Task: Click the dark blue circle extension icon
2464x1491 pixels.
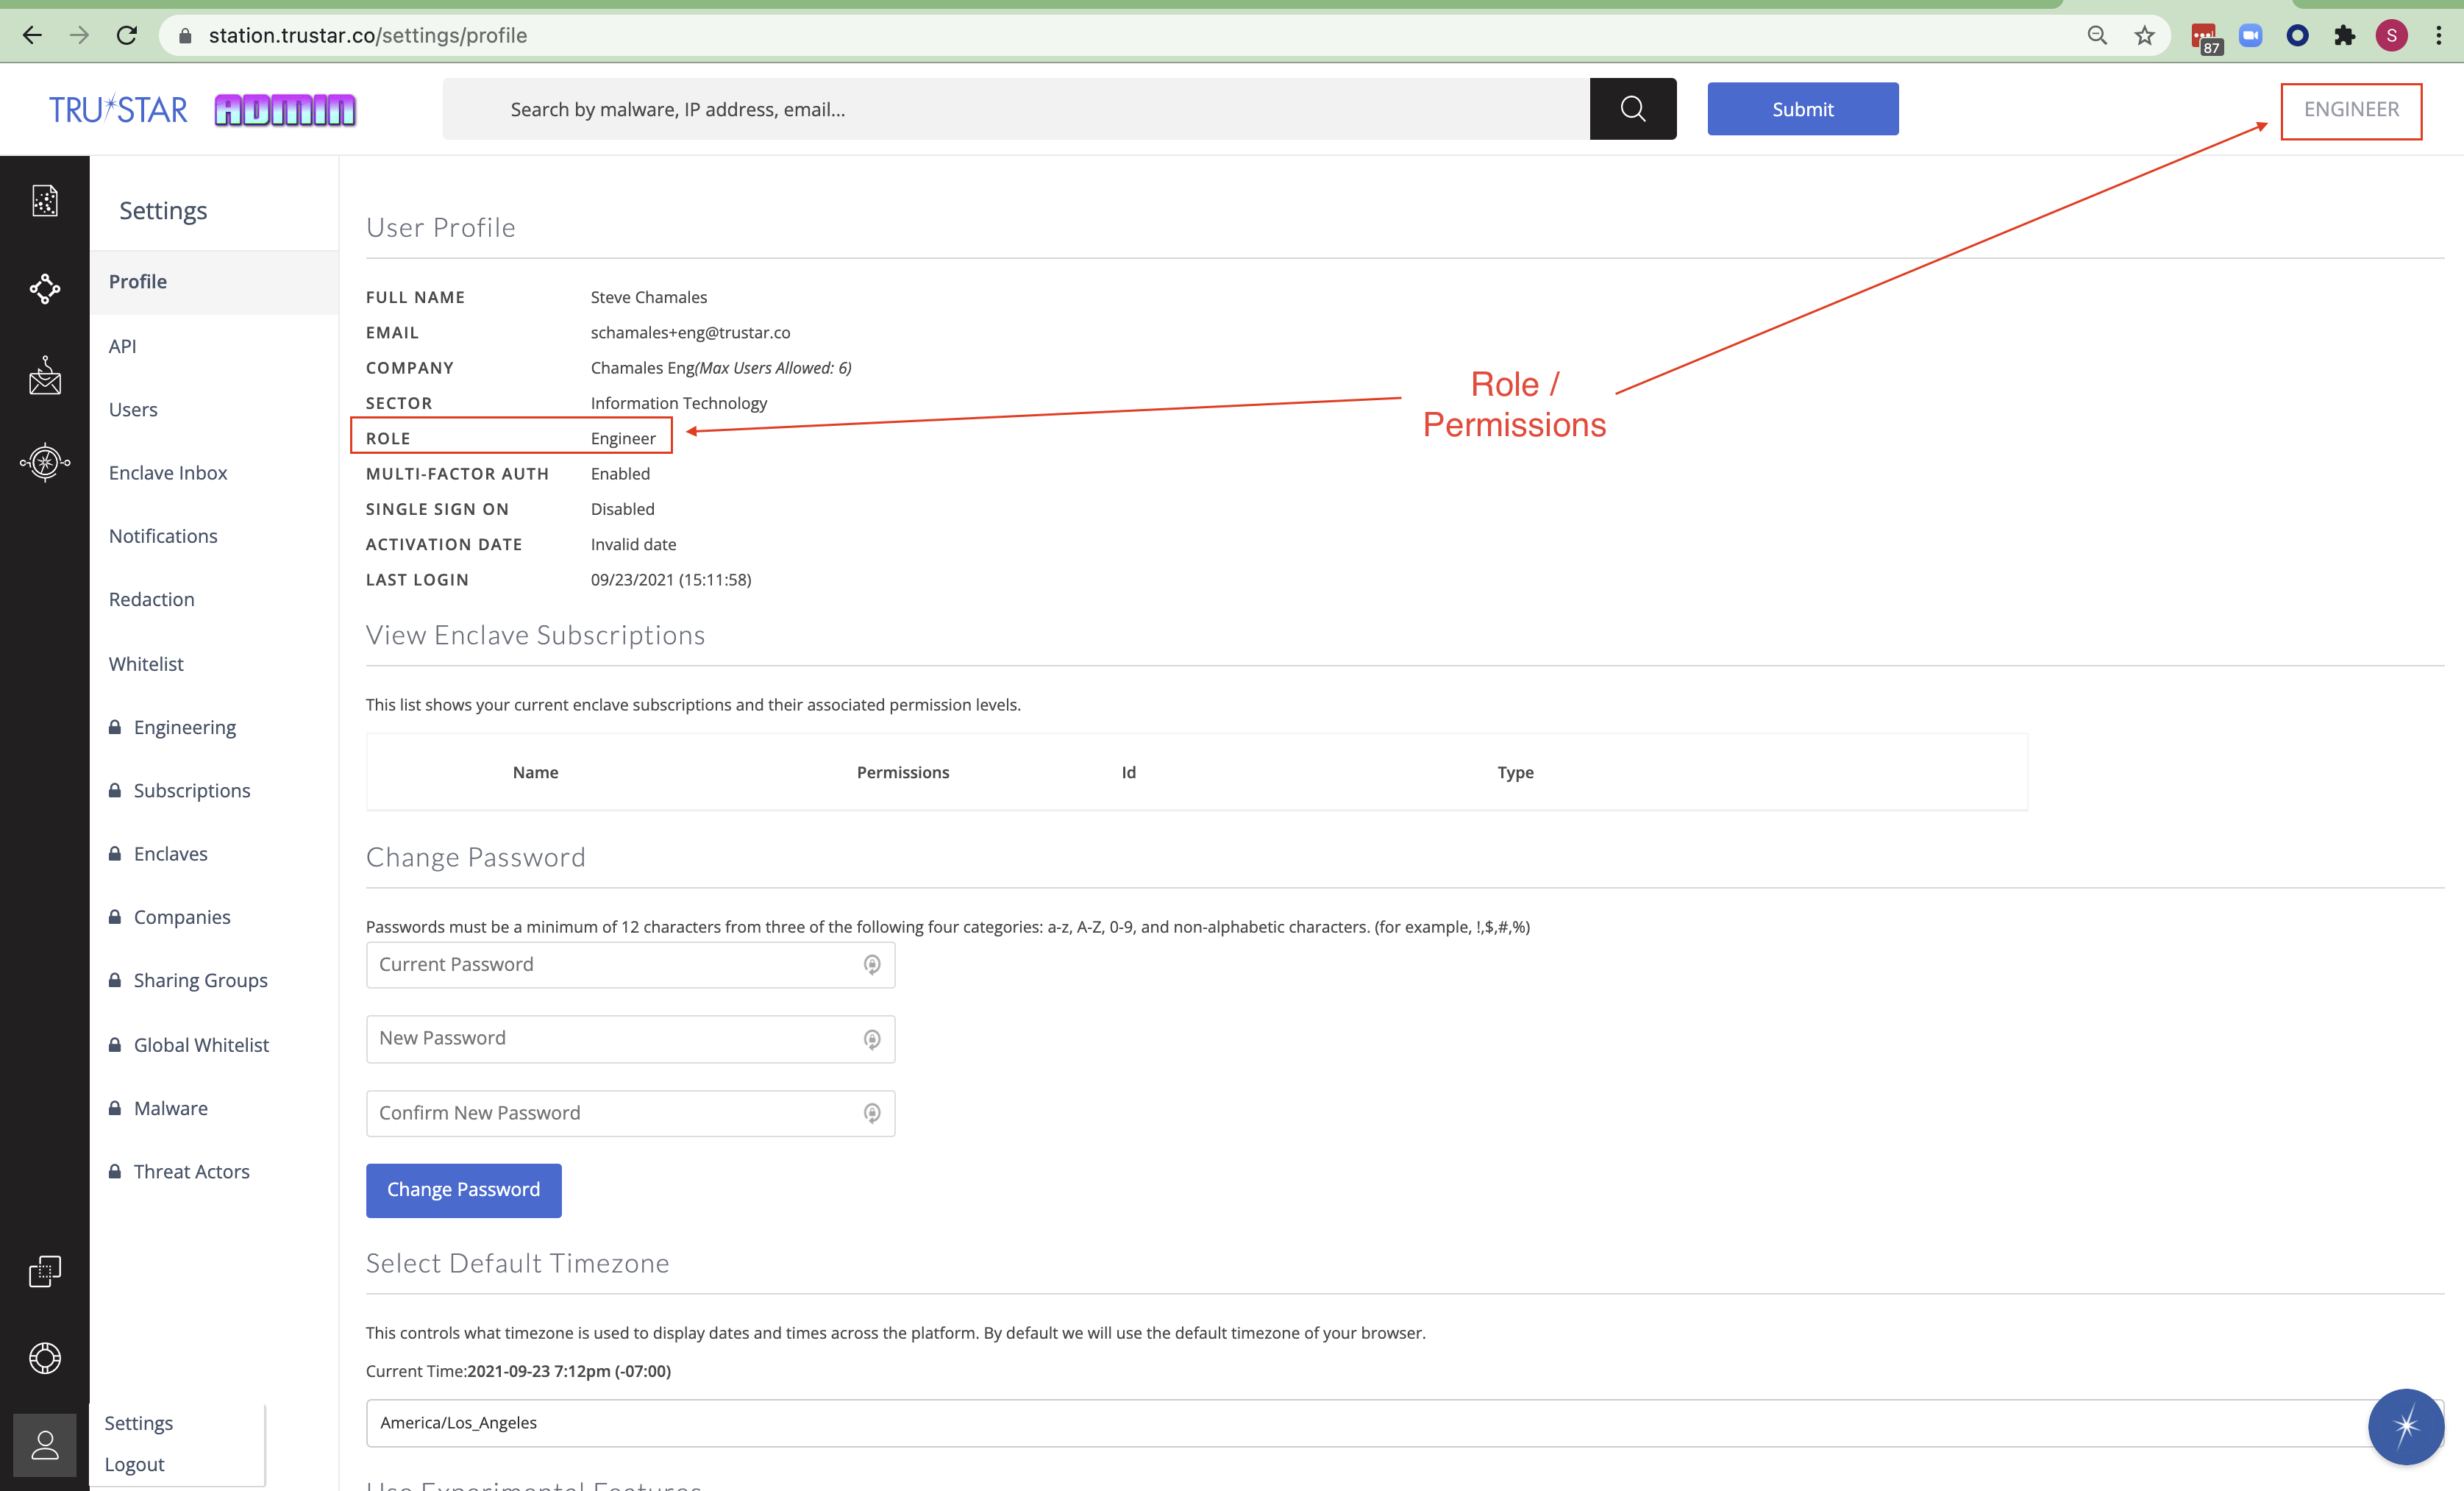Action: coord(2297,36)
